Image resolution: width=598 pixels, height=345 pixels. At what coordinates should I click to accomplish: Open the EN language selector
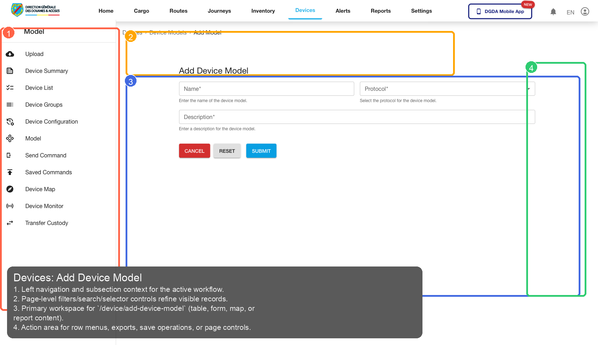570,12
